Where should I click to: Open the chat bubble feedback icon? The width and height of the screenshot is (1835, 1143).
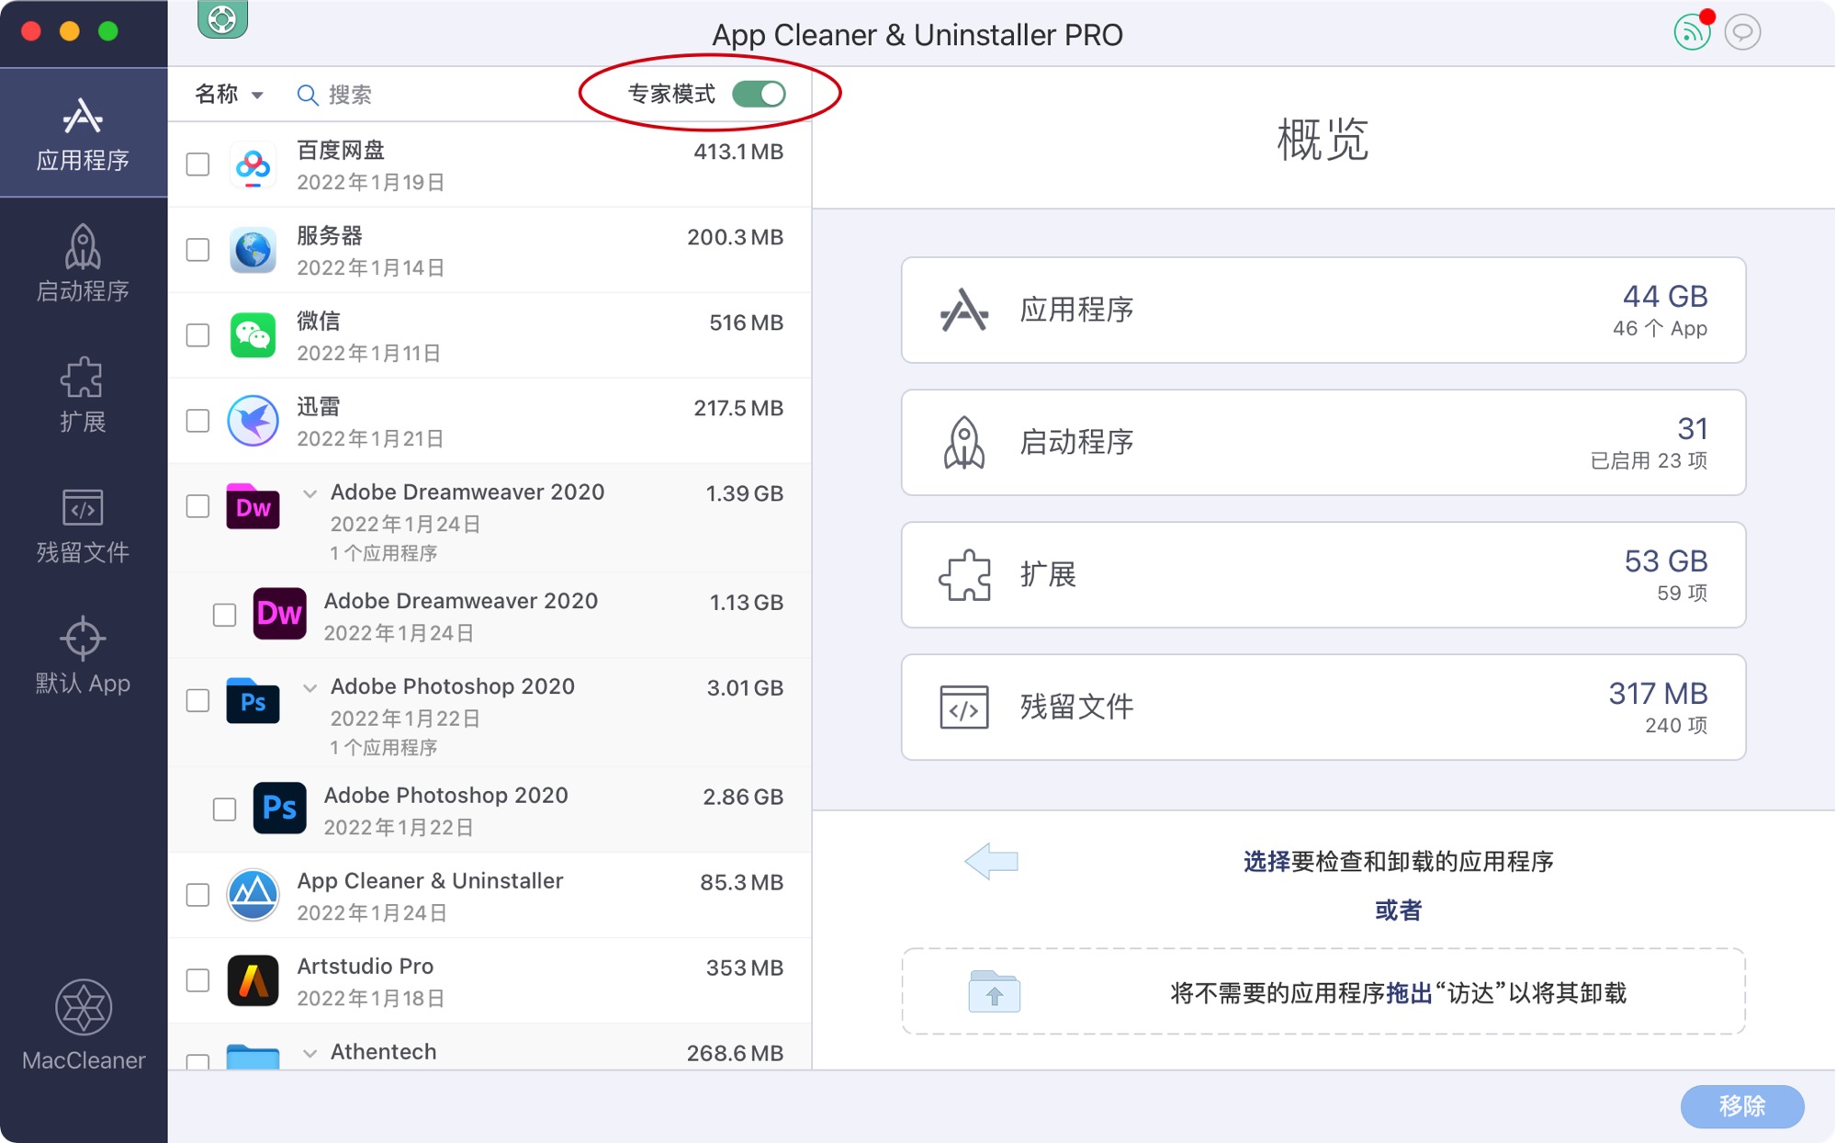(x=1742, y=32)
